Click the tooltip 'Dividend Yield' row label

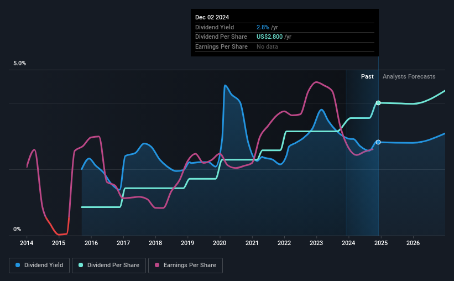pyautogui.click(x=215, y=27)
